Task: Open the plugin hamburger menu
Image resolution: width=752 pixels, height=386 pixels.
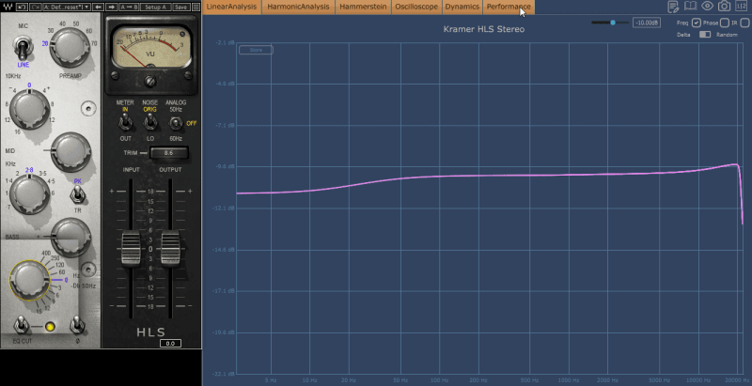Action: [196, 8]
